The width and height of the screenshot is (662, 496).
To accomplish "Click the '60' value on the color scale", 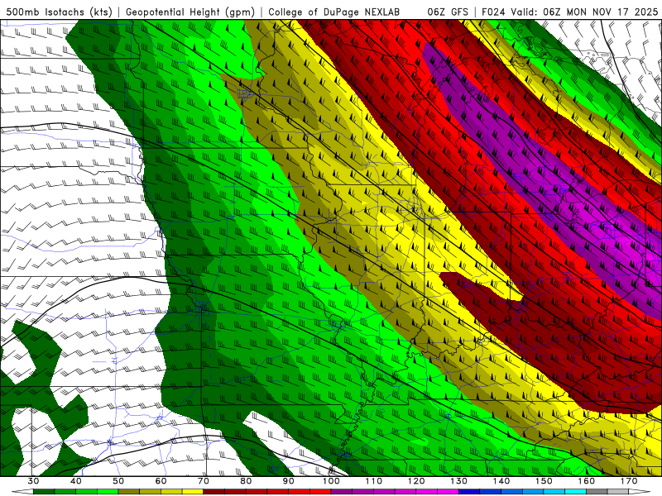I will pos(161,481).
